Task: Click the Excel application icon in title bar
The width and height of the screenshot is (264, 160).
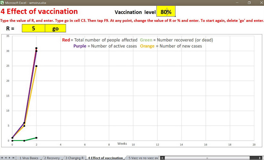Action: pos(2,3)
